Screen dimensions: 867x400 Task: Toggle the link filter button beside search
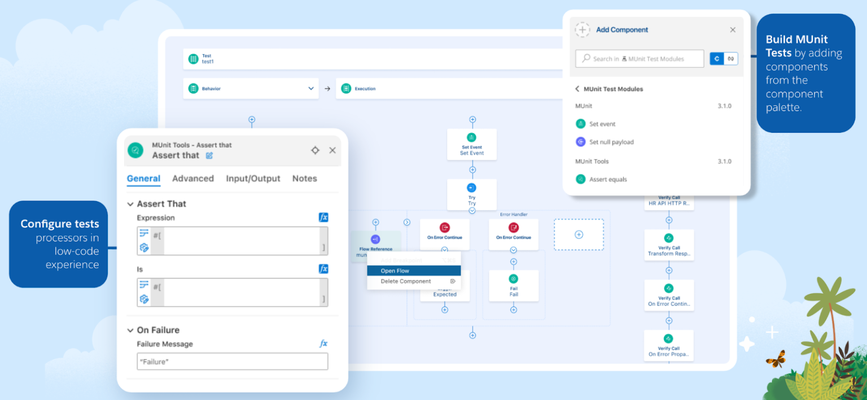(x=731, y=59)
